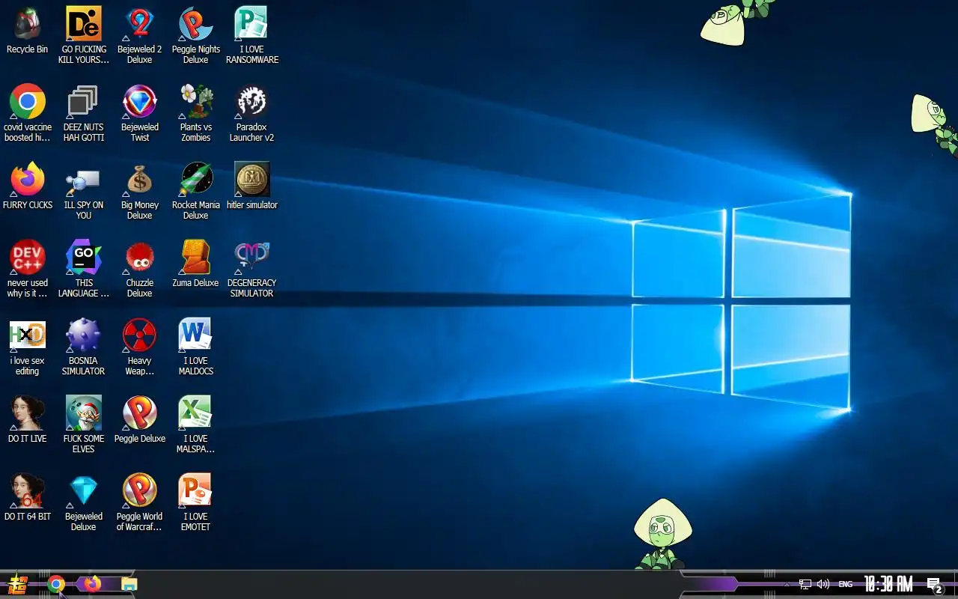
Task: Select the Big Money Deluxe shortcut
Action: [x=140, y=191]
